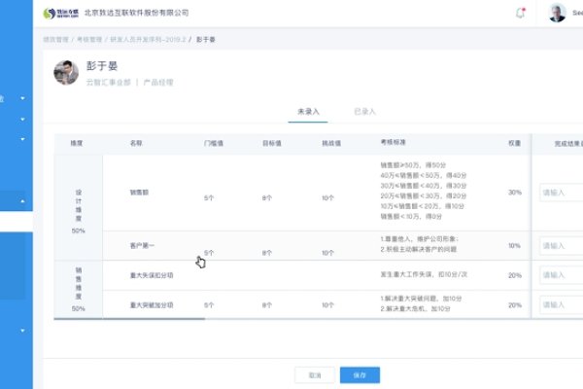Click the table's horizontal scrollbar thumb
Screen dimensions: 583x389
pyautogui.click(x=129, y=319)
